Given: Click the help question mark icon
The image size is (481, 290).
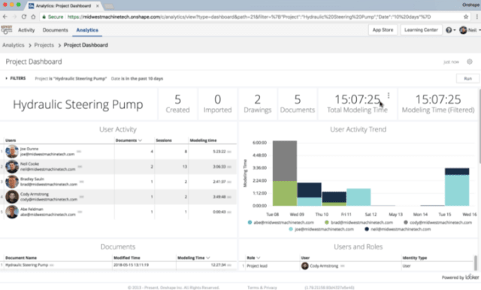Looking at the screenshot, I should (x=449, y=30).
